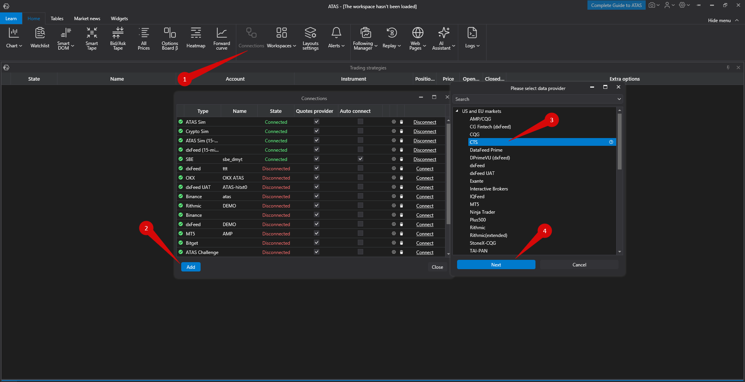Cancel the data provider dialog
The image size is (745, 382).
click(579, 264)
